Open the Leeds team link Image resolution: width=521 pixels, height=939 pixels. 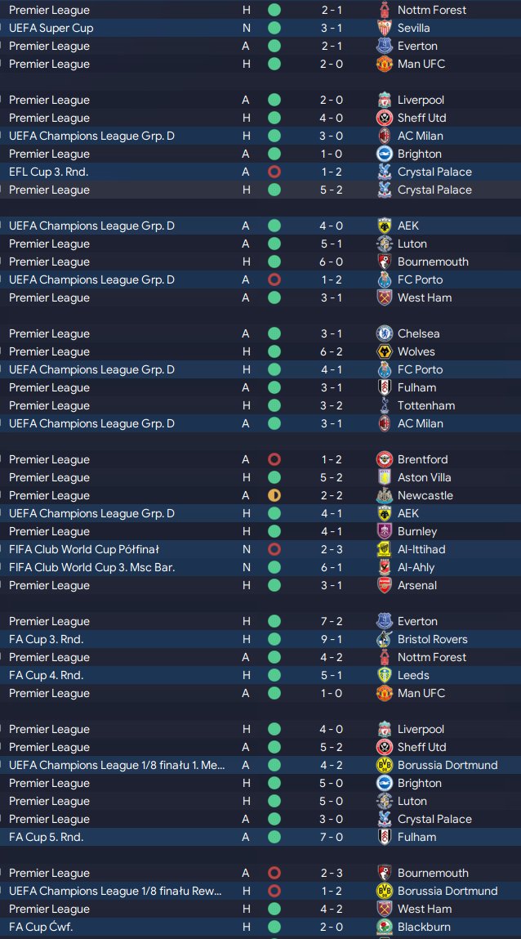point(413,675)
